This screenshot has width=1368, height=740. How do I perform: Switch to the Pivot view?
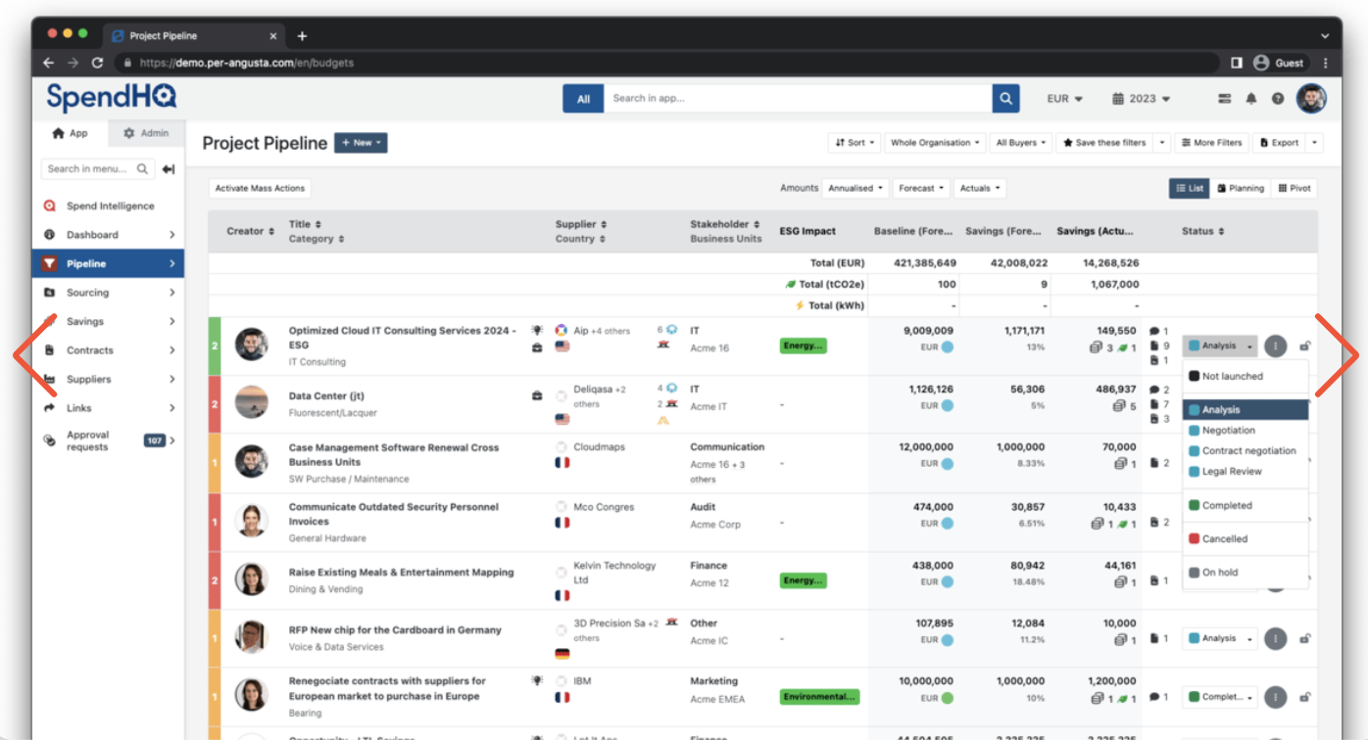(1294, 188)
